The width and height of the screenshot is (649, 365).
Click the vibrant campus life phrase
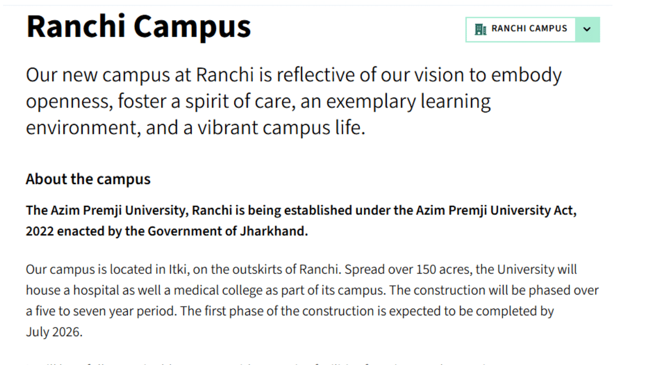pos(280,127)
